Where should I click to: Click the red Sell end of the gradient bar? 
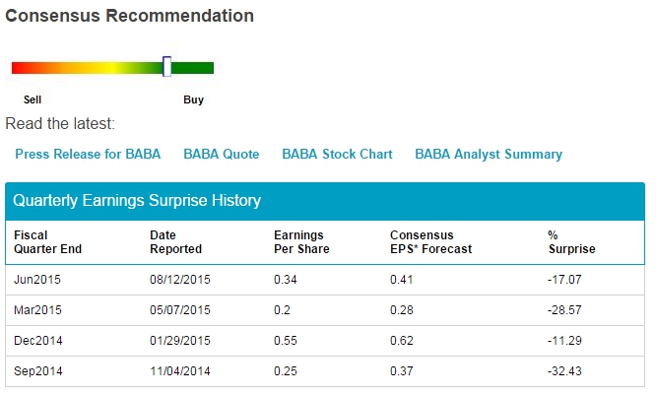click(x=19, y=68)
